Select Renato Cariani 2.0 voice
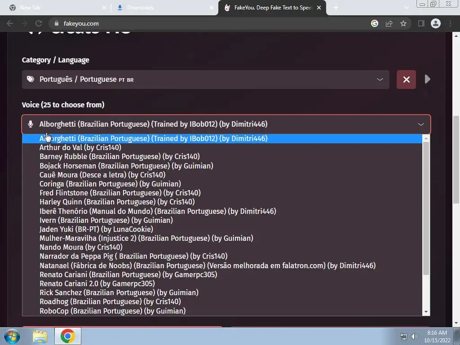 222,284
